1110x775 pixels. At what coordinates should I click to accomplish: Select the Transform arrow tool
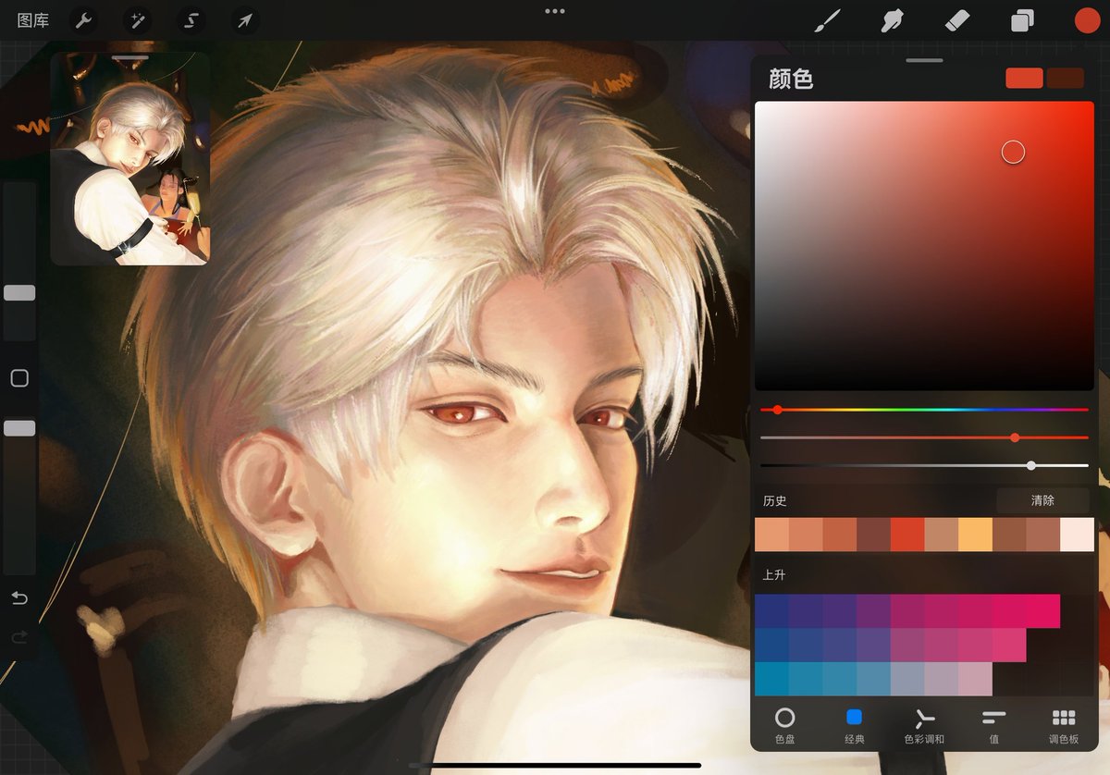(245, 19)
